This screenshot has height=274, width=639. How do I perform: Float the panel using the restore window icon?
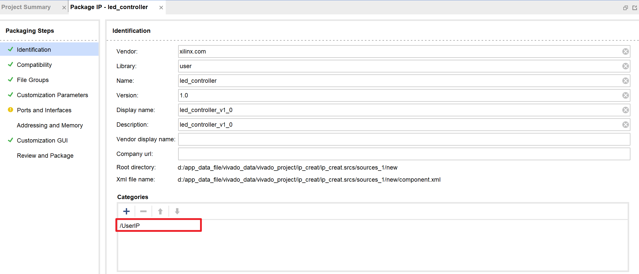point(625,8)
